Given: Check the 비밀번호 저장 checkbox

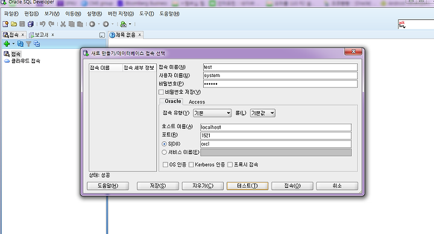Looking at the screenshot, I should (162, 91).
